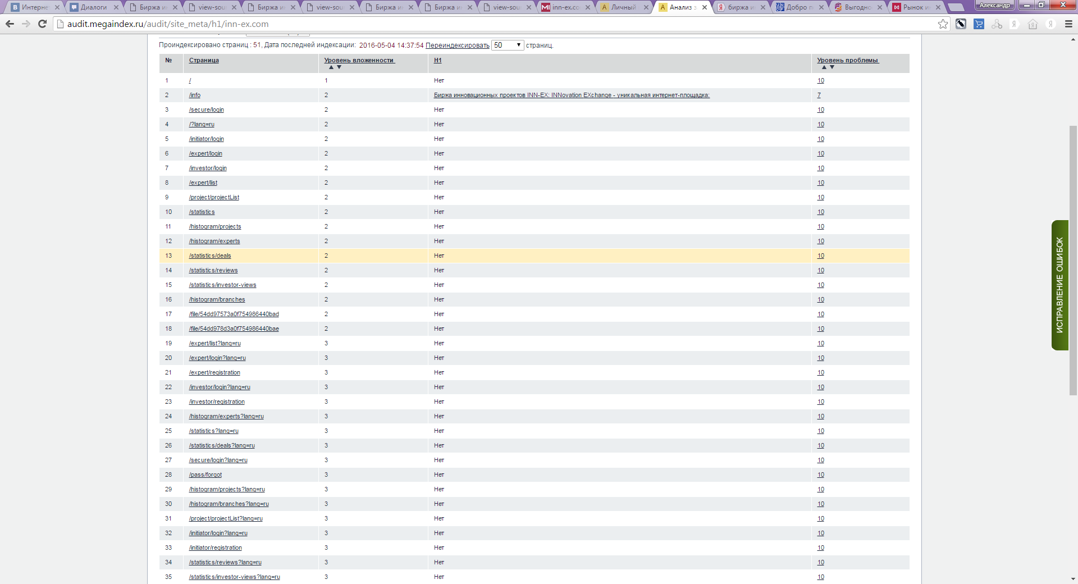Click problem level 7 for /info row
Image resolution: width=1078 pixels, height=584 pixels.
[x=819, y=95]
